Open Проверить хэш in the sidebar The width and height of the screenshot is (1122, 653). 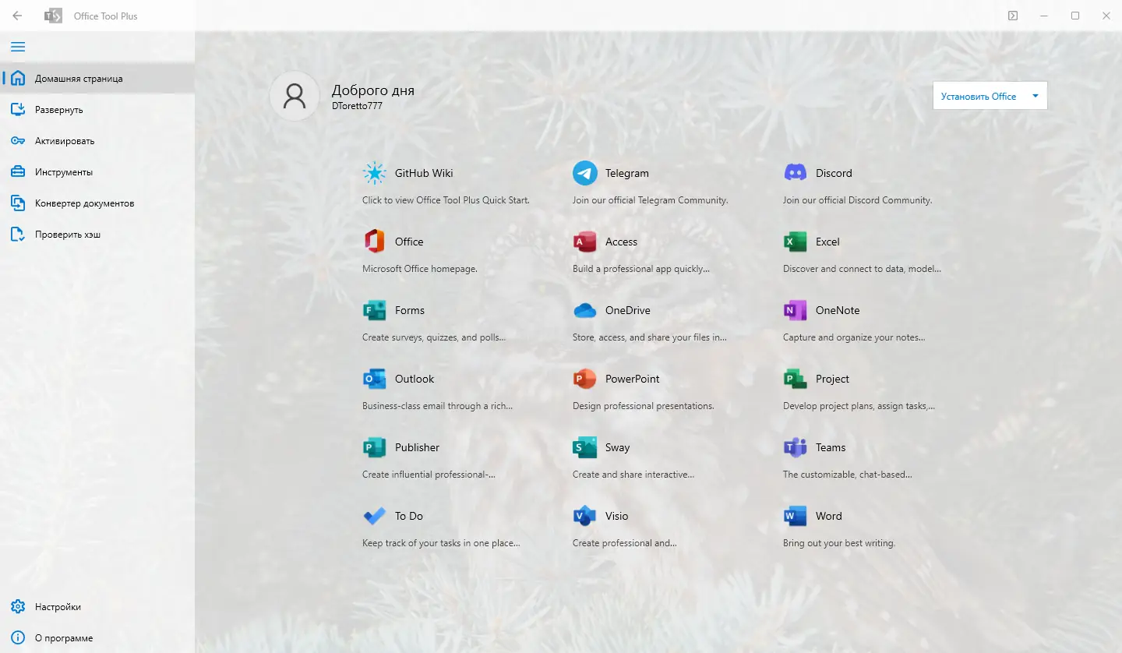pos(97,235)
